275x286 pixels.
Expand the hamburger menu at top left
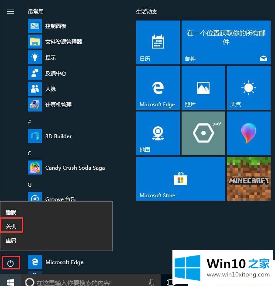(10, 12)
